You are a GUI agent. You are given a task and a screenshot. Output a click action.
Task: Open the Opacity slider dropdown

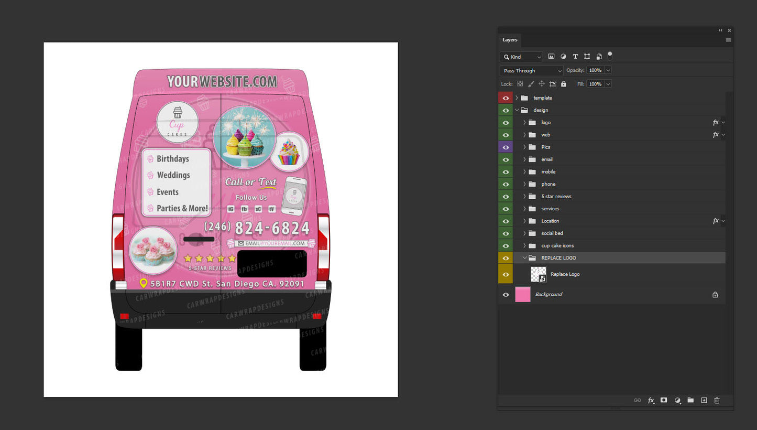tap(608, 70)
